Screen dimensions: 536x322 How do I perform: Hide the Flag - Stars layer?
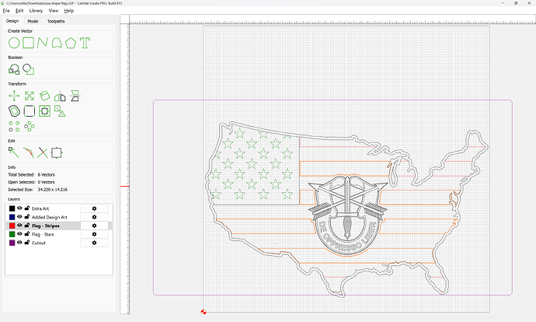pyautogui.click(x=19, y=233)
